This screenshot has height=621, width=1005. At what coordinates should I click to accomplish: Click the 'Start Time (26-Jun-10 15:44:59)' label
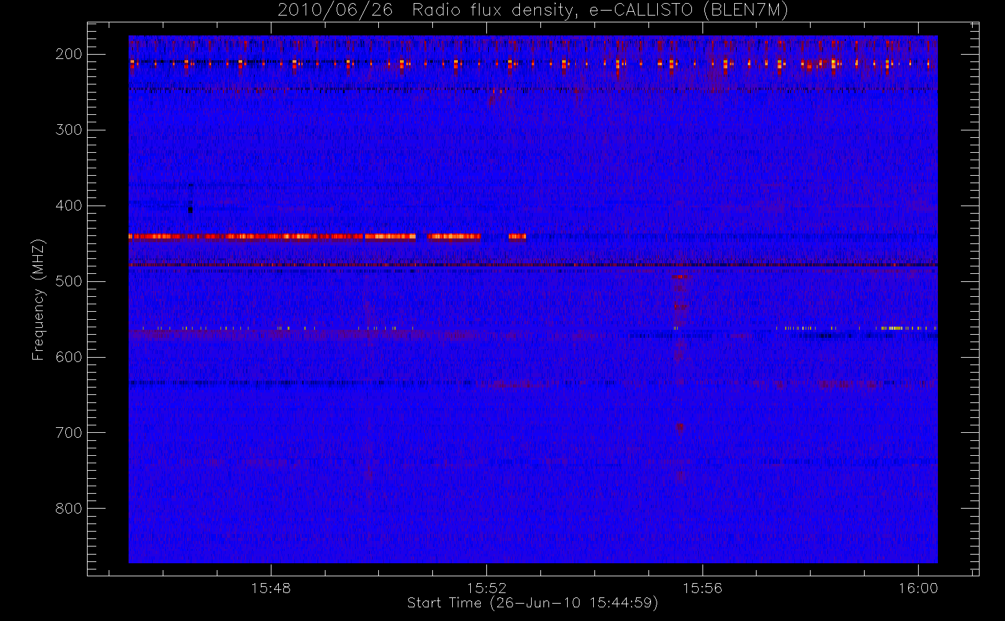pyautogui.click(x=532, y=603)
